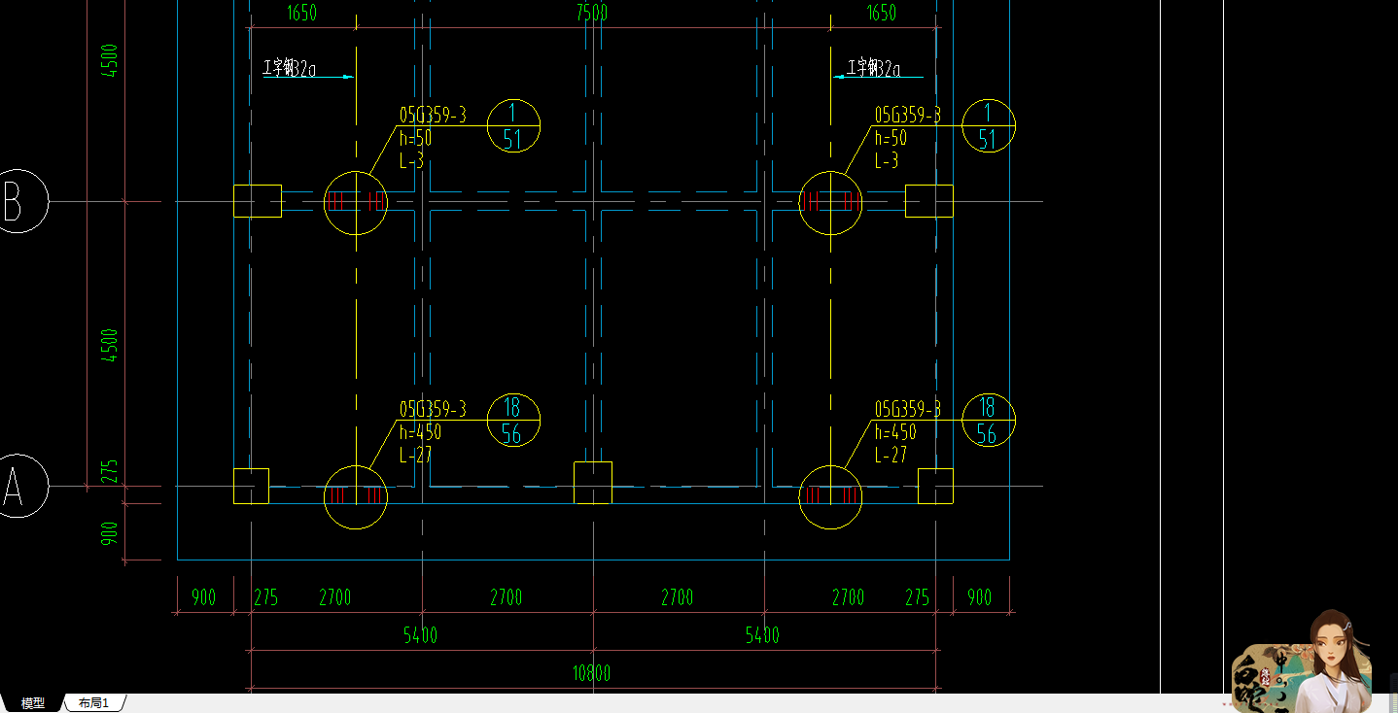The image size is (1398, 713).
Task: Open the game character overlay thumbnail
Action: coord(1301,661)
